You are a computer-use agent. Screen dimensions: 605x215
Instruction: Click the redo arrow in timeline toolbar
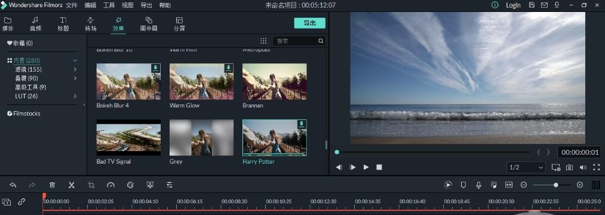[x=32, y=185]
